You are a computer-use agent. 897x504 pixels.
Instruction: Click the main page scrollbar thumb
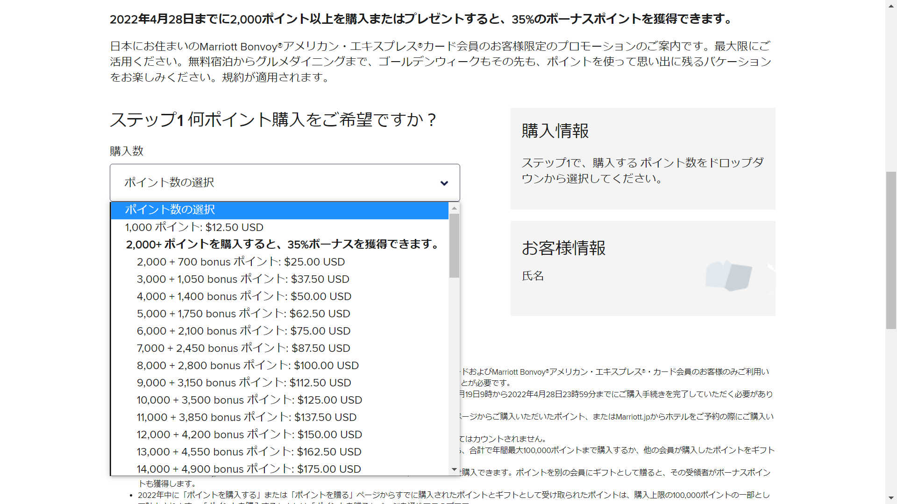click(x=891, y=250)
